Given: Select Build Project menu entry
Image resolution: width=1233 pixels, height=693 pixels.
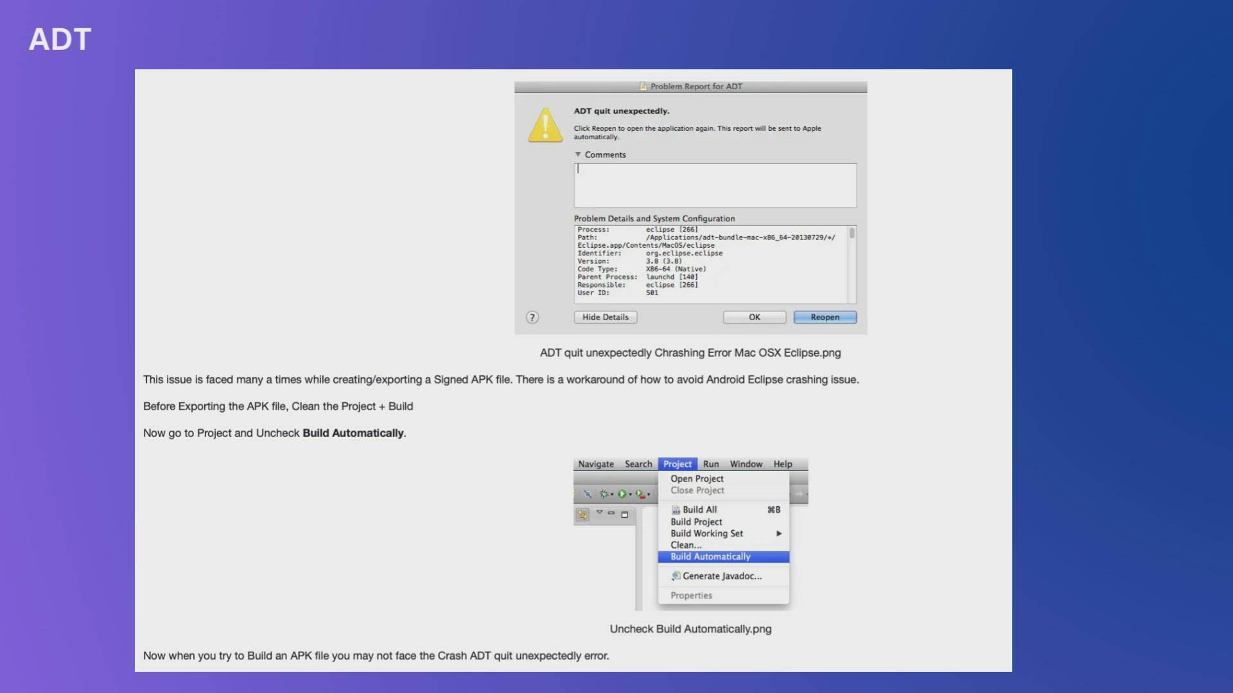Looking at the screenshot, I should click(724, 522).
